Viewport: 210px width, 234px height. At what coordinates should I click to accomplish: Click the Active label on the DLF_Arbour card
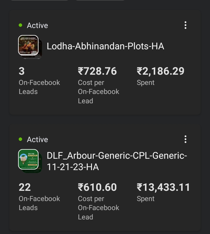[x=37, y=140]
